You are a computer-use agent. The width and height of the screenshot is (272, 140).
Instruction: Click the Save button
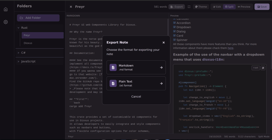(262, 7)
